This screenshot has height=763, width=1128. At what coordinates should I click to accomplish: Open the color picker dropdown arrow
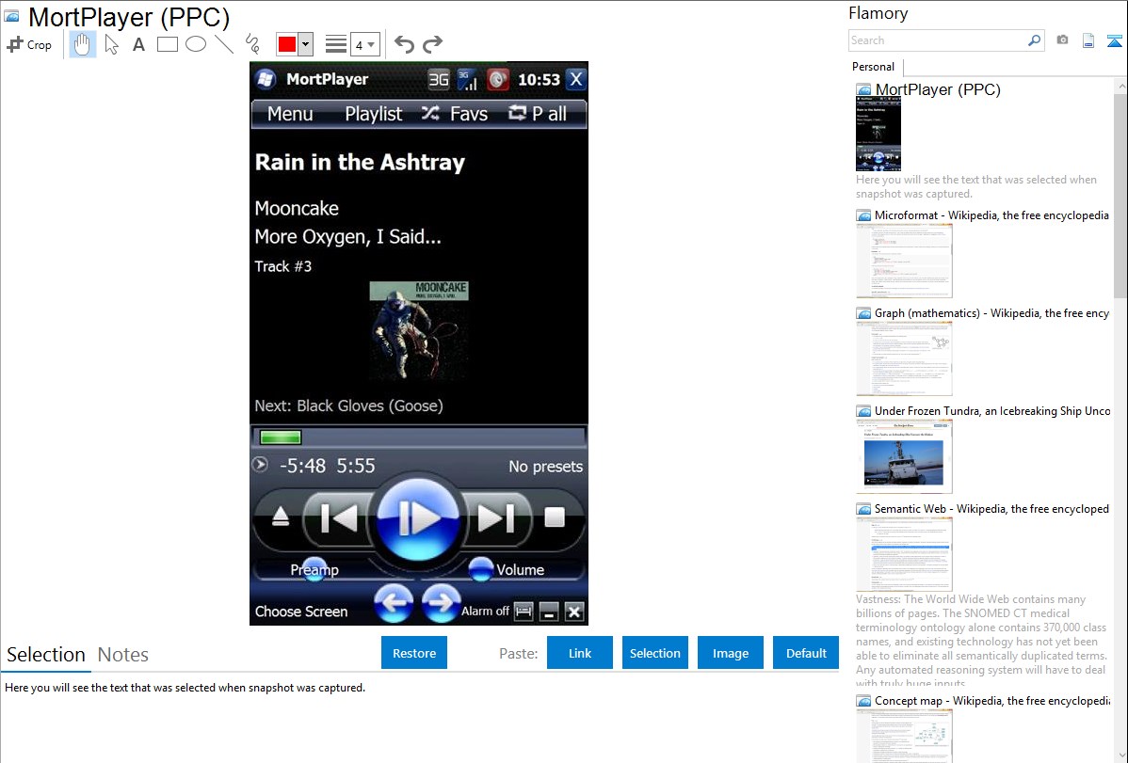pyautogui.click(x=306, y=44)
